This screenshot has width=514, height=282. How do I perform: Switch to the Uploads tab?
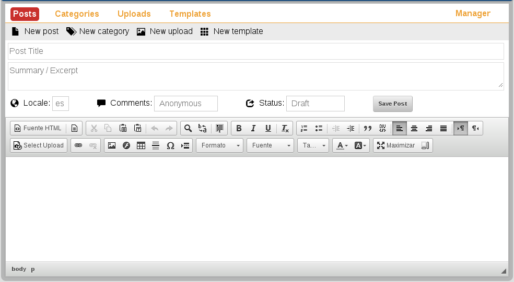[134, 14]
